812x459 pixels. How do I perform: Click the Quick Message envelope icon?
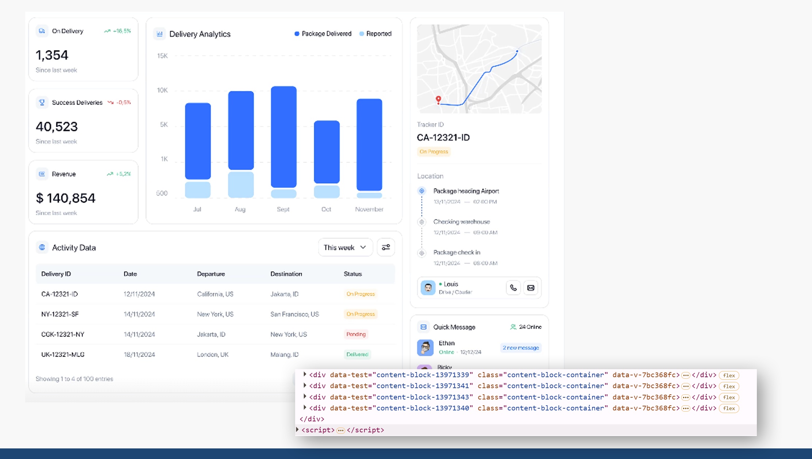tap(423, 327)
